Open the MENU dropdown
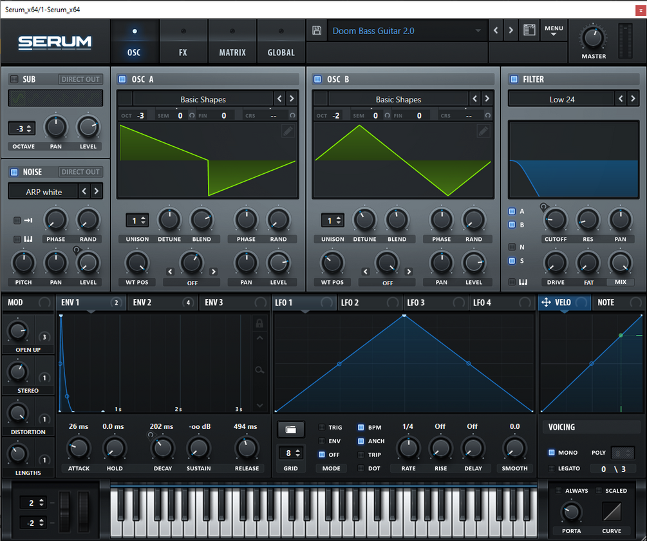Screen dimensions: 647x541 click(x=554, y=30)
